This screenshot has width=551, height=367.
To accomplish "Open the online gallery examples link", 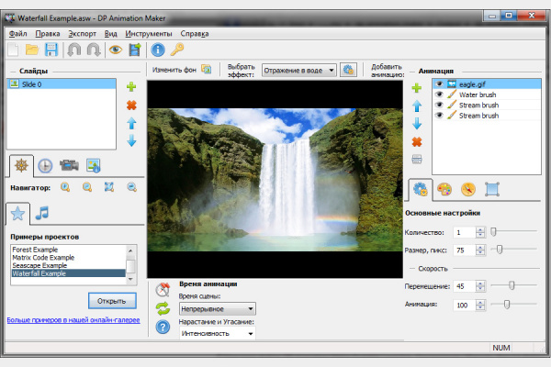I will coord(73,320).
